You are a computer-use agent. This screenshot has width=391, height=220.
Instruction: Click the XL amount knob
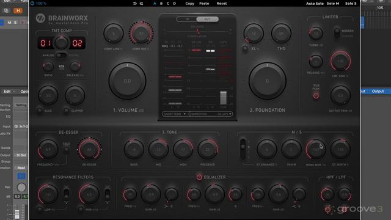pyautogui.click(x=254, y=34)
